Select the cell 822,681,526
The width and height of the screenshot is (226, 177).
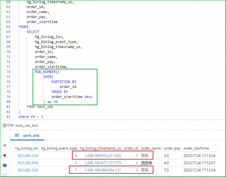pos(28,170)
